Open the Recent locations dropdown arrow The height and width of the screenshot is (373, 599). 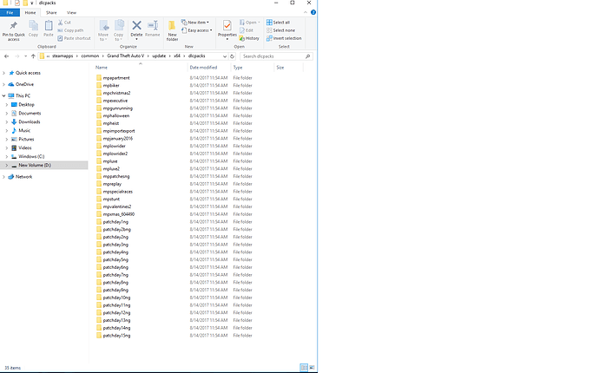[25, 56]
